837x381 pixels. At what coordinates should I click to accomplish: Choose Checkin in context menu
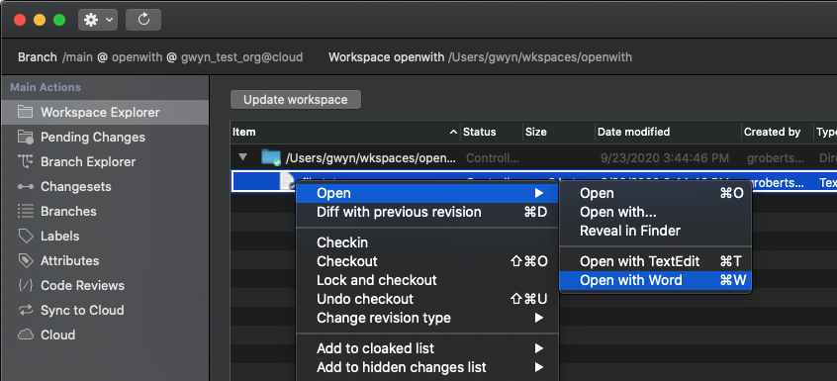point(427,242)
